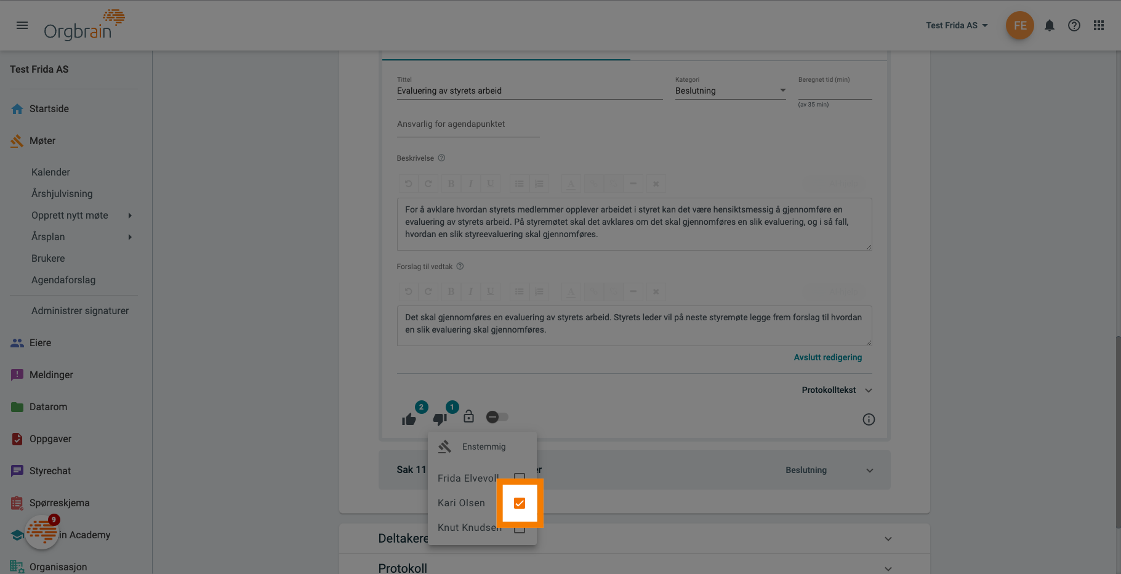Open Spørreskjema survey icon in sidebar
1121x574 pixels.
[x=17, y=503]
